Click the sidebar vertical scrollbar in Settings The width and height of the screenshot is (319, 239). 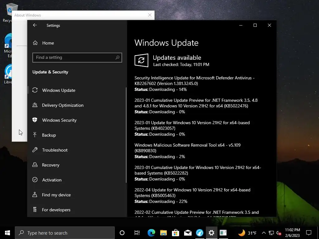click(x=126, y=135)
